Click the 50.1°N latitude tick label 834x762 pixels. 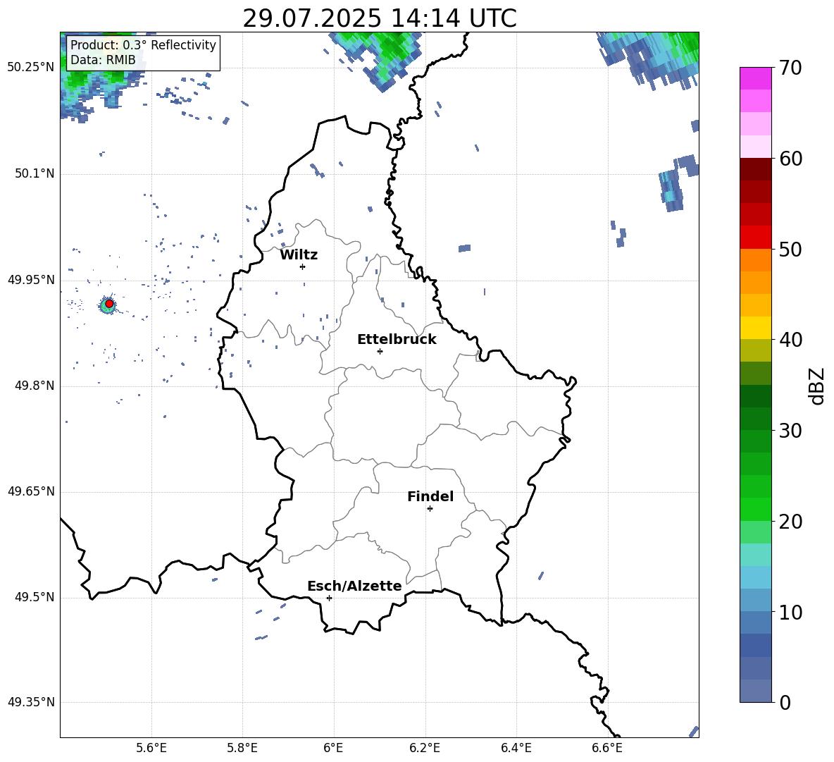pos(34,173)
